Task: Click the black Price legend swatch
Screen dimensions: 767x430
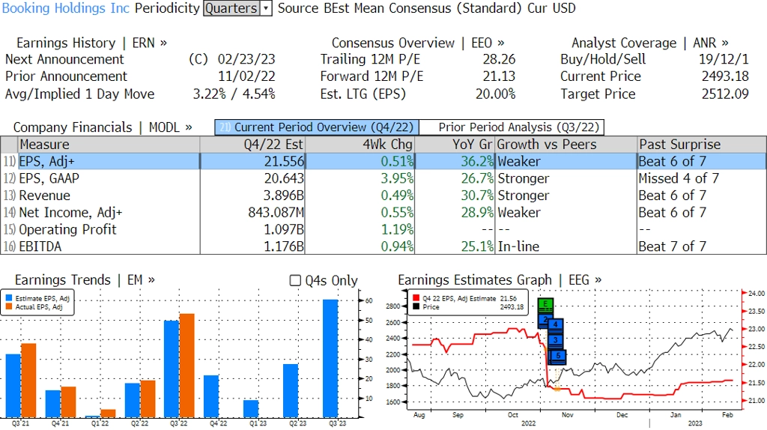Action: 416,306
